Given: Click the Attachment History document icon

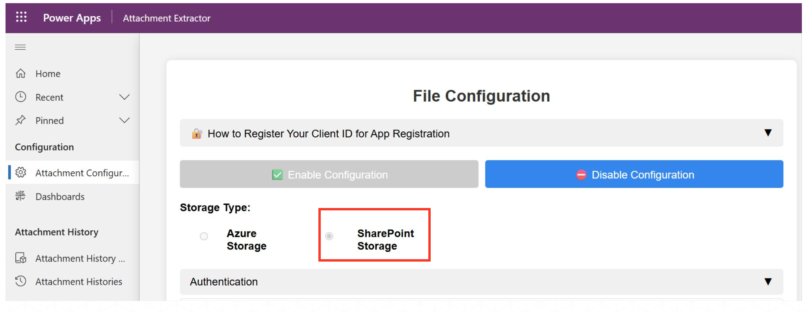Looking at the screenshot, I should pos(20,258).
